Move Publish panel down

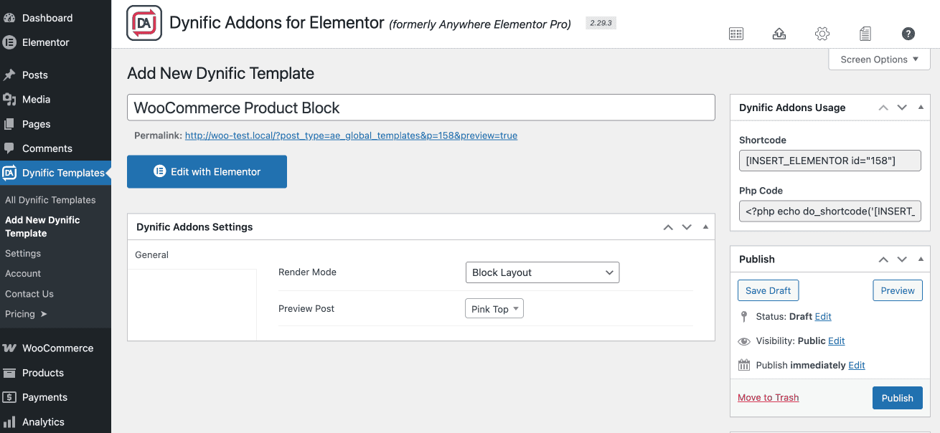pos(902,260)
